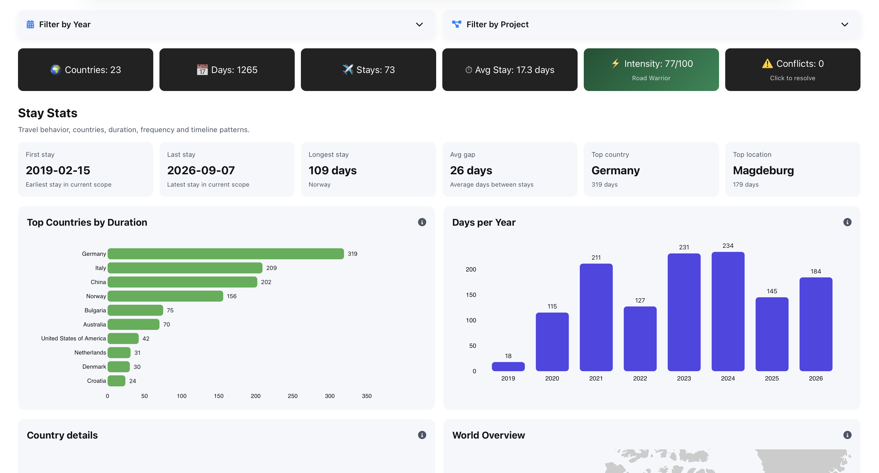Image resolution: width=879 pixels, height=473 pixels.
Task: Click the project branch icon beside Filter by Project
Action: 456,24
